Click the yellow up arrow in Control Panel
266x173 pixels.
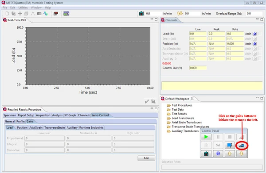pos(230,154)
